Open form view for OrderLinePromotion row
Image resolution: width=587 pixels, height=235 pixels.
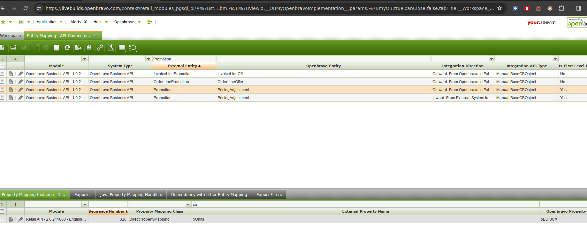[x=11, y=82]
